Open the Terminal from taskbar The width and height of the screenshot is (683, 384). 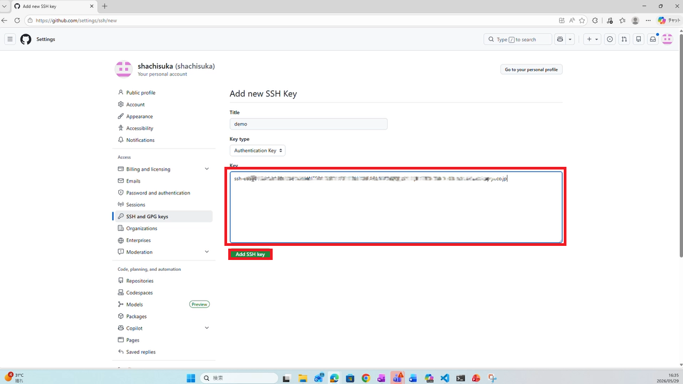click(x=460, y=378)
